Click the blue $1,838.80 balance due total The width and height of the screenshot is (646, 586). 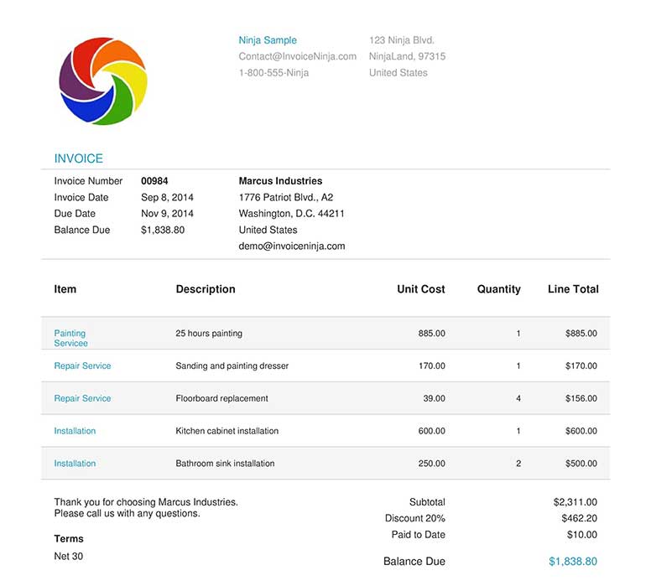coord(573,562)
